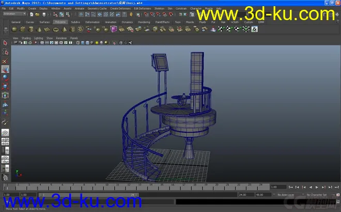Click the open scene folder icon

(38, 14)
